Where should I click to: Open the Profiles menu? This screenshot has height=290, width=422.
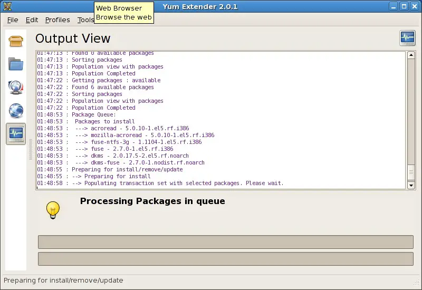(x=57, y=20)
